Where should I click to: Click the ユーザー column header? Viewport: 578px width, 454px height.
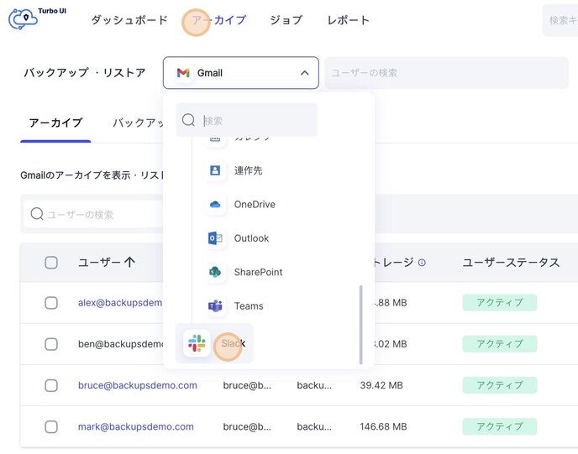click(99, 262)
